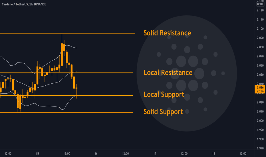
Task: Click date 17 on time axis
Action: [155, 154]
